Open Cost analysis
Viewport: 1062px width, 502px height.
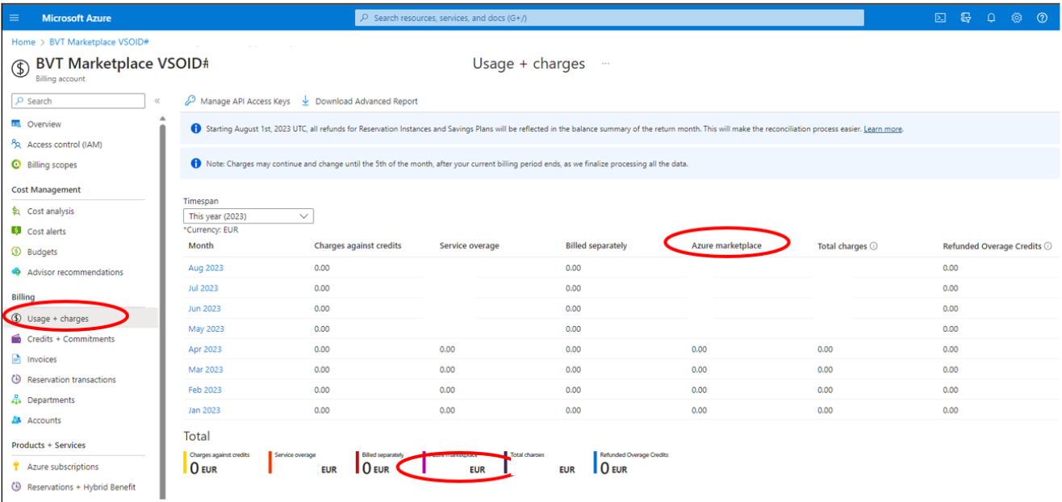pos(50,211)
